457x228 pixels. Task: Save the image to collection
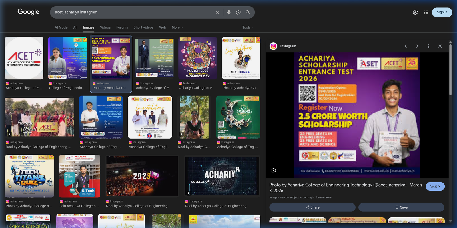[401, 207]
